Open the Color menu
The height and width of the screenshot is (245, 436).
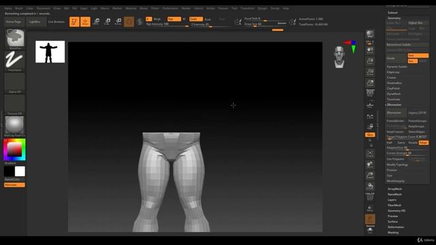29,8
